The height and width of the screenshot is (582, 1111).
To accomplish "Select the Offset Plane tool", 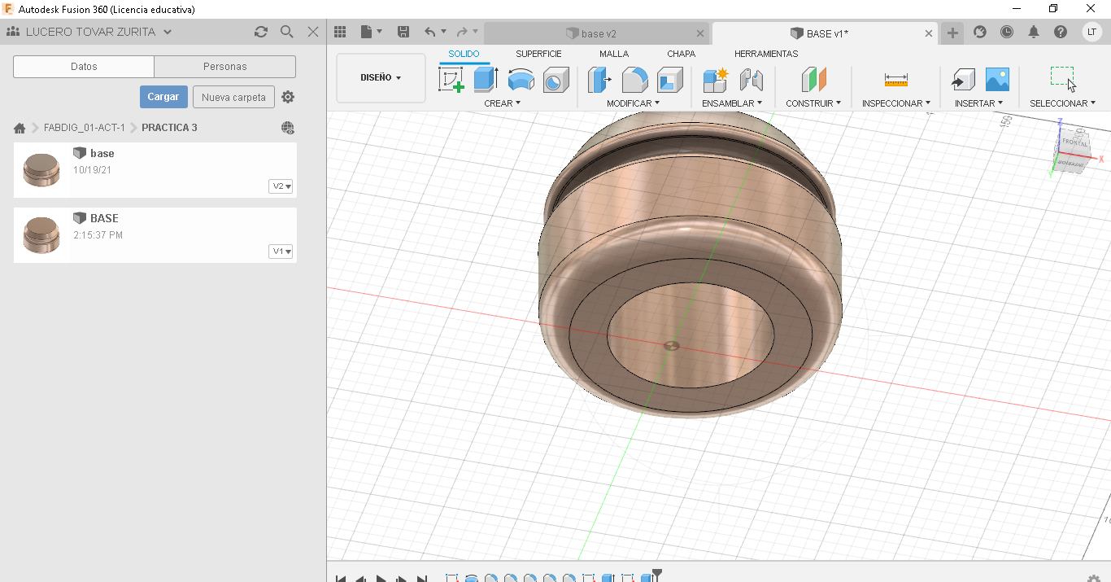I will (813, 80).
